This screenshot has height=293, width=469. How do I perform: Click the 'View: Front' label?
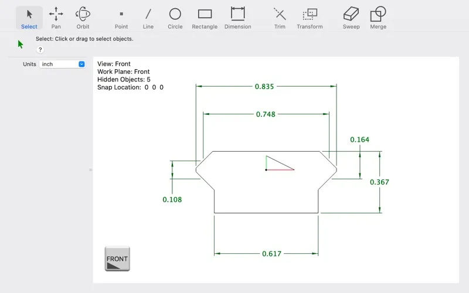114,64
